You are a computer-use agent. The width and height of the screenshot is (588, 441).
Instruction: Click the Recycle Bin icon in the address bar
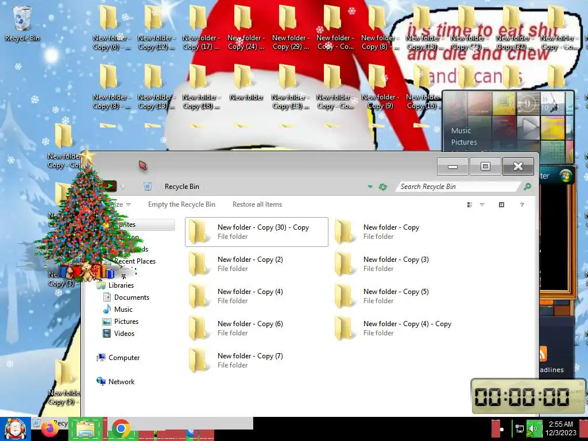click(x=148, y=187)
